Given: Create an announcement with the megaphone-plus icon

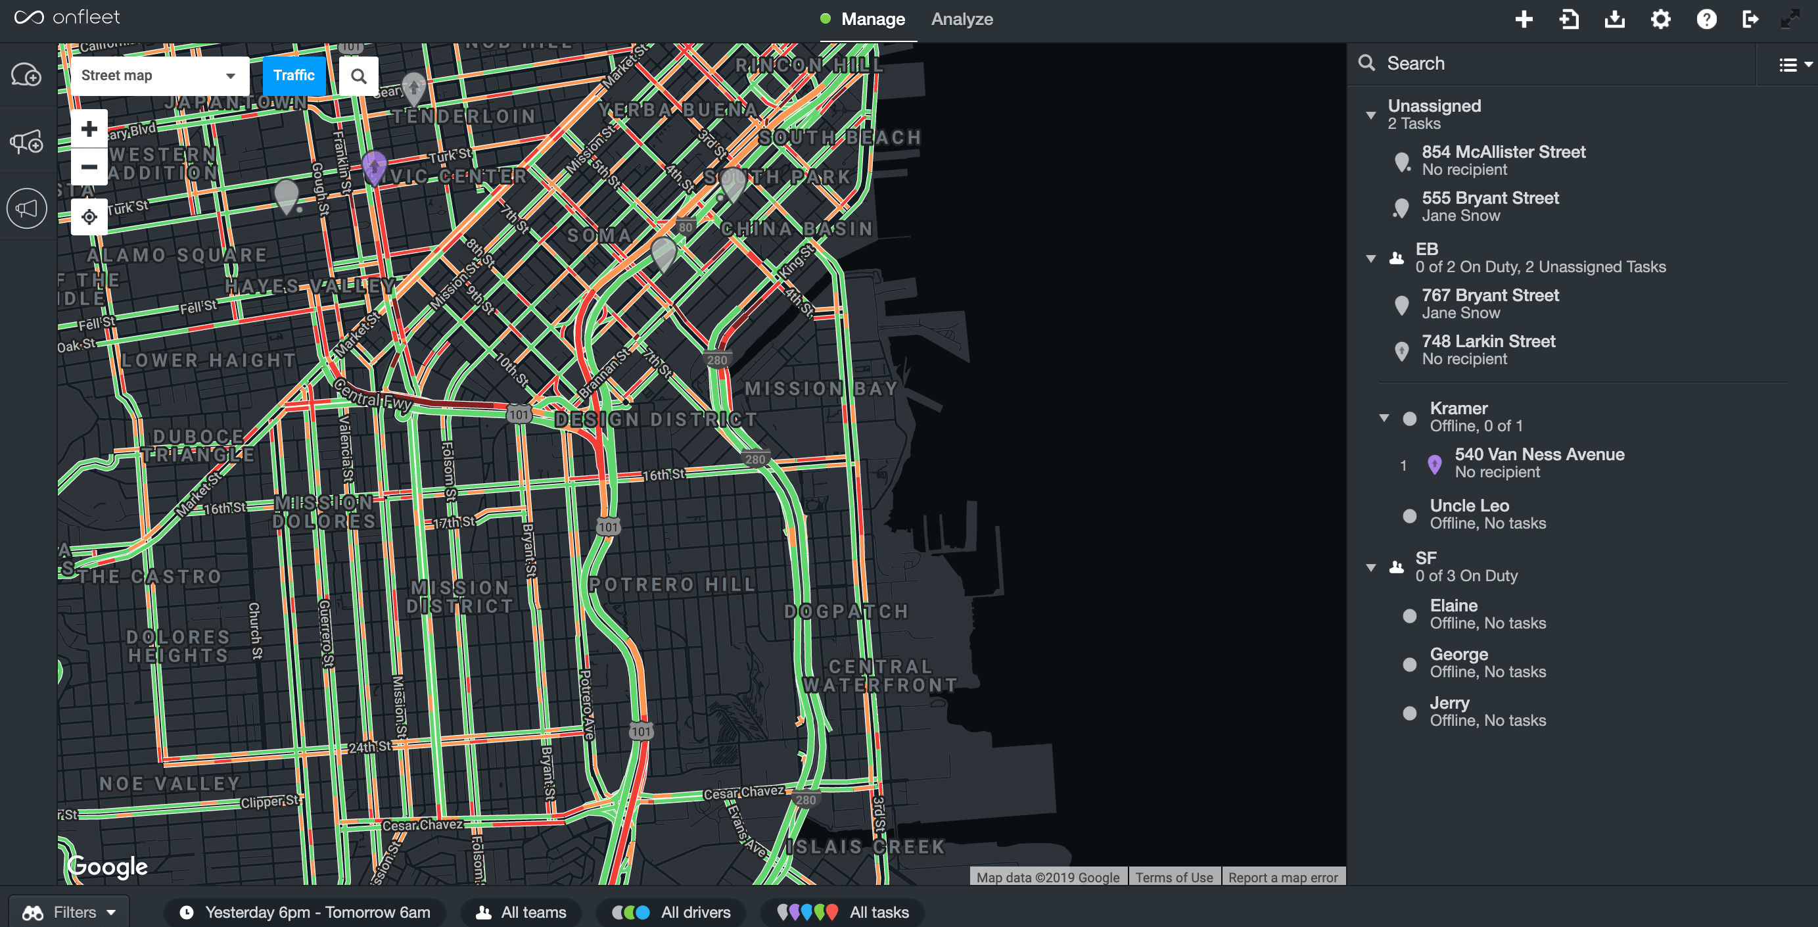Looking at the screenshot, I should coord(27,141).
